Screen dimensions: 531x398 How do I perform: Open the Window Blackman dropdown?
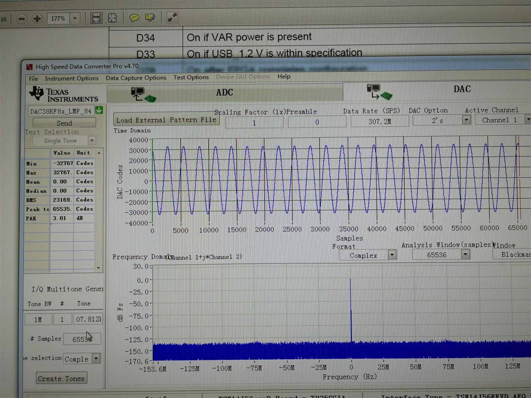pos(512,254)
